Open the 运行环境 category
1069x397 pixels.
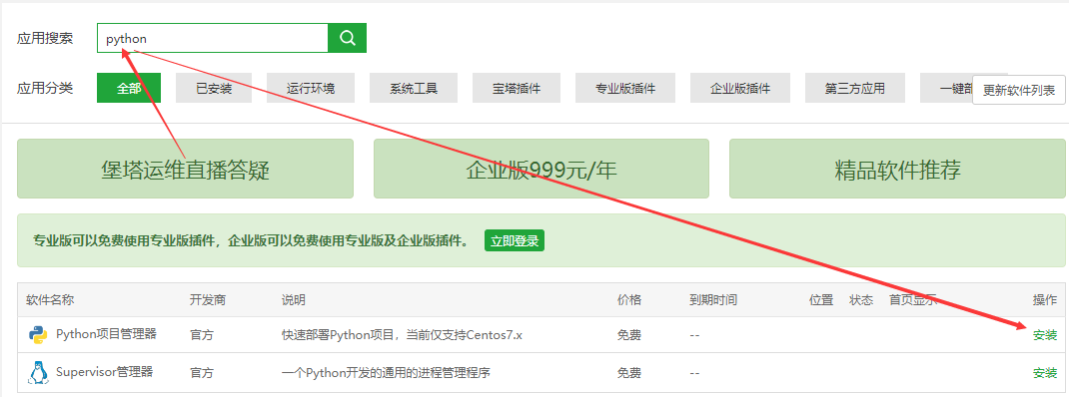311,89
